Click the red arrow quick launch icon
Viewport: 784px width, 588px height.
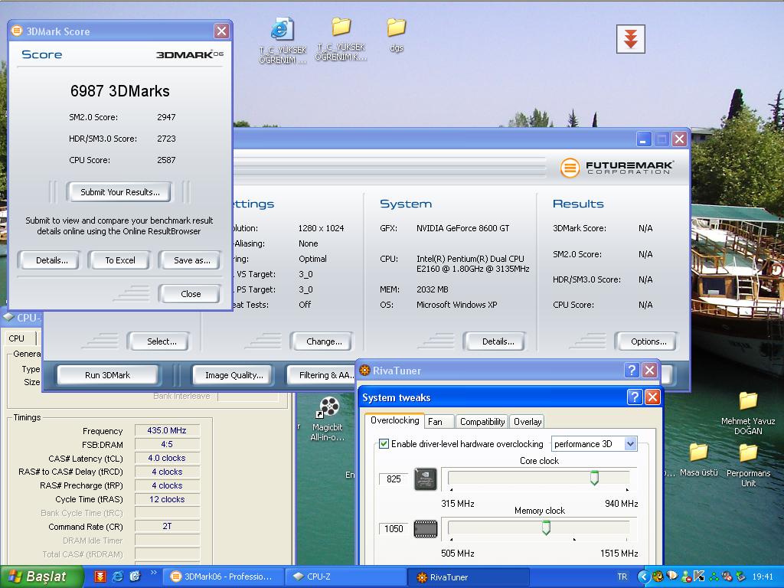tap(100, 577)
